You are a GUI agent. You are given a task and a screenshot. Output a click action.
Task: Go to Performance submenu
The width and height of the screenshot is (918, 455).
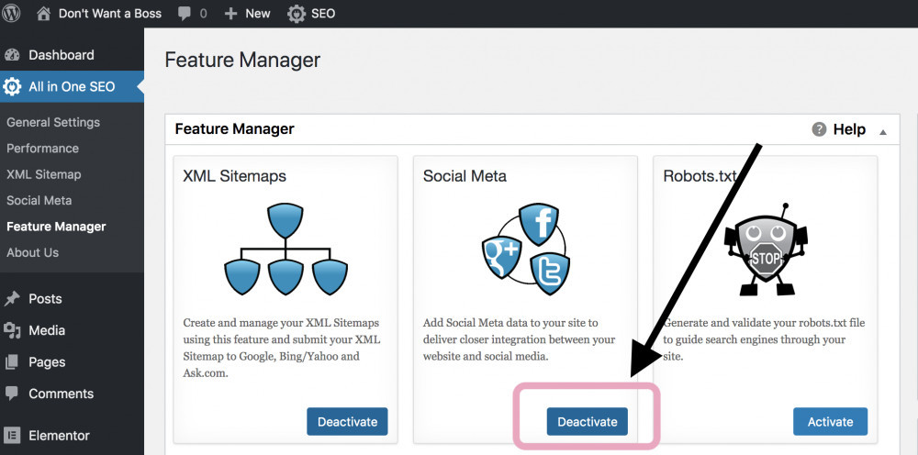[43, 148]
